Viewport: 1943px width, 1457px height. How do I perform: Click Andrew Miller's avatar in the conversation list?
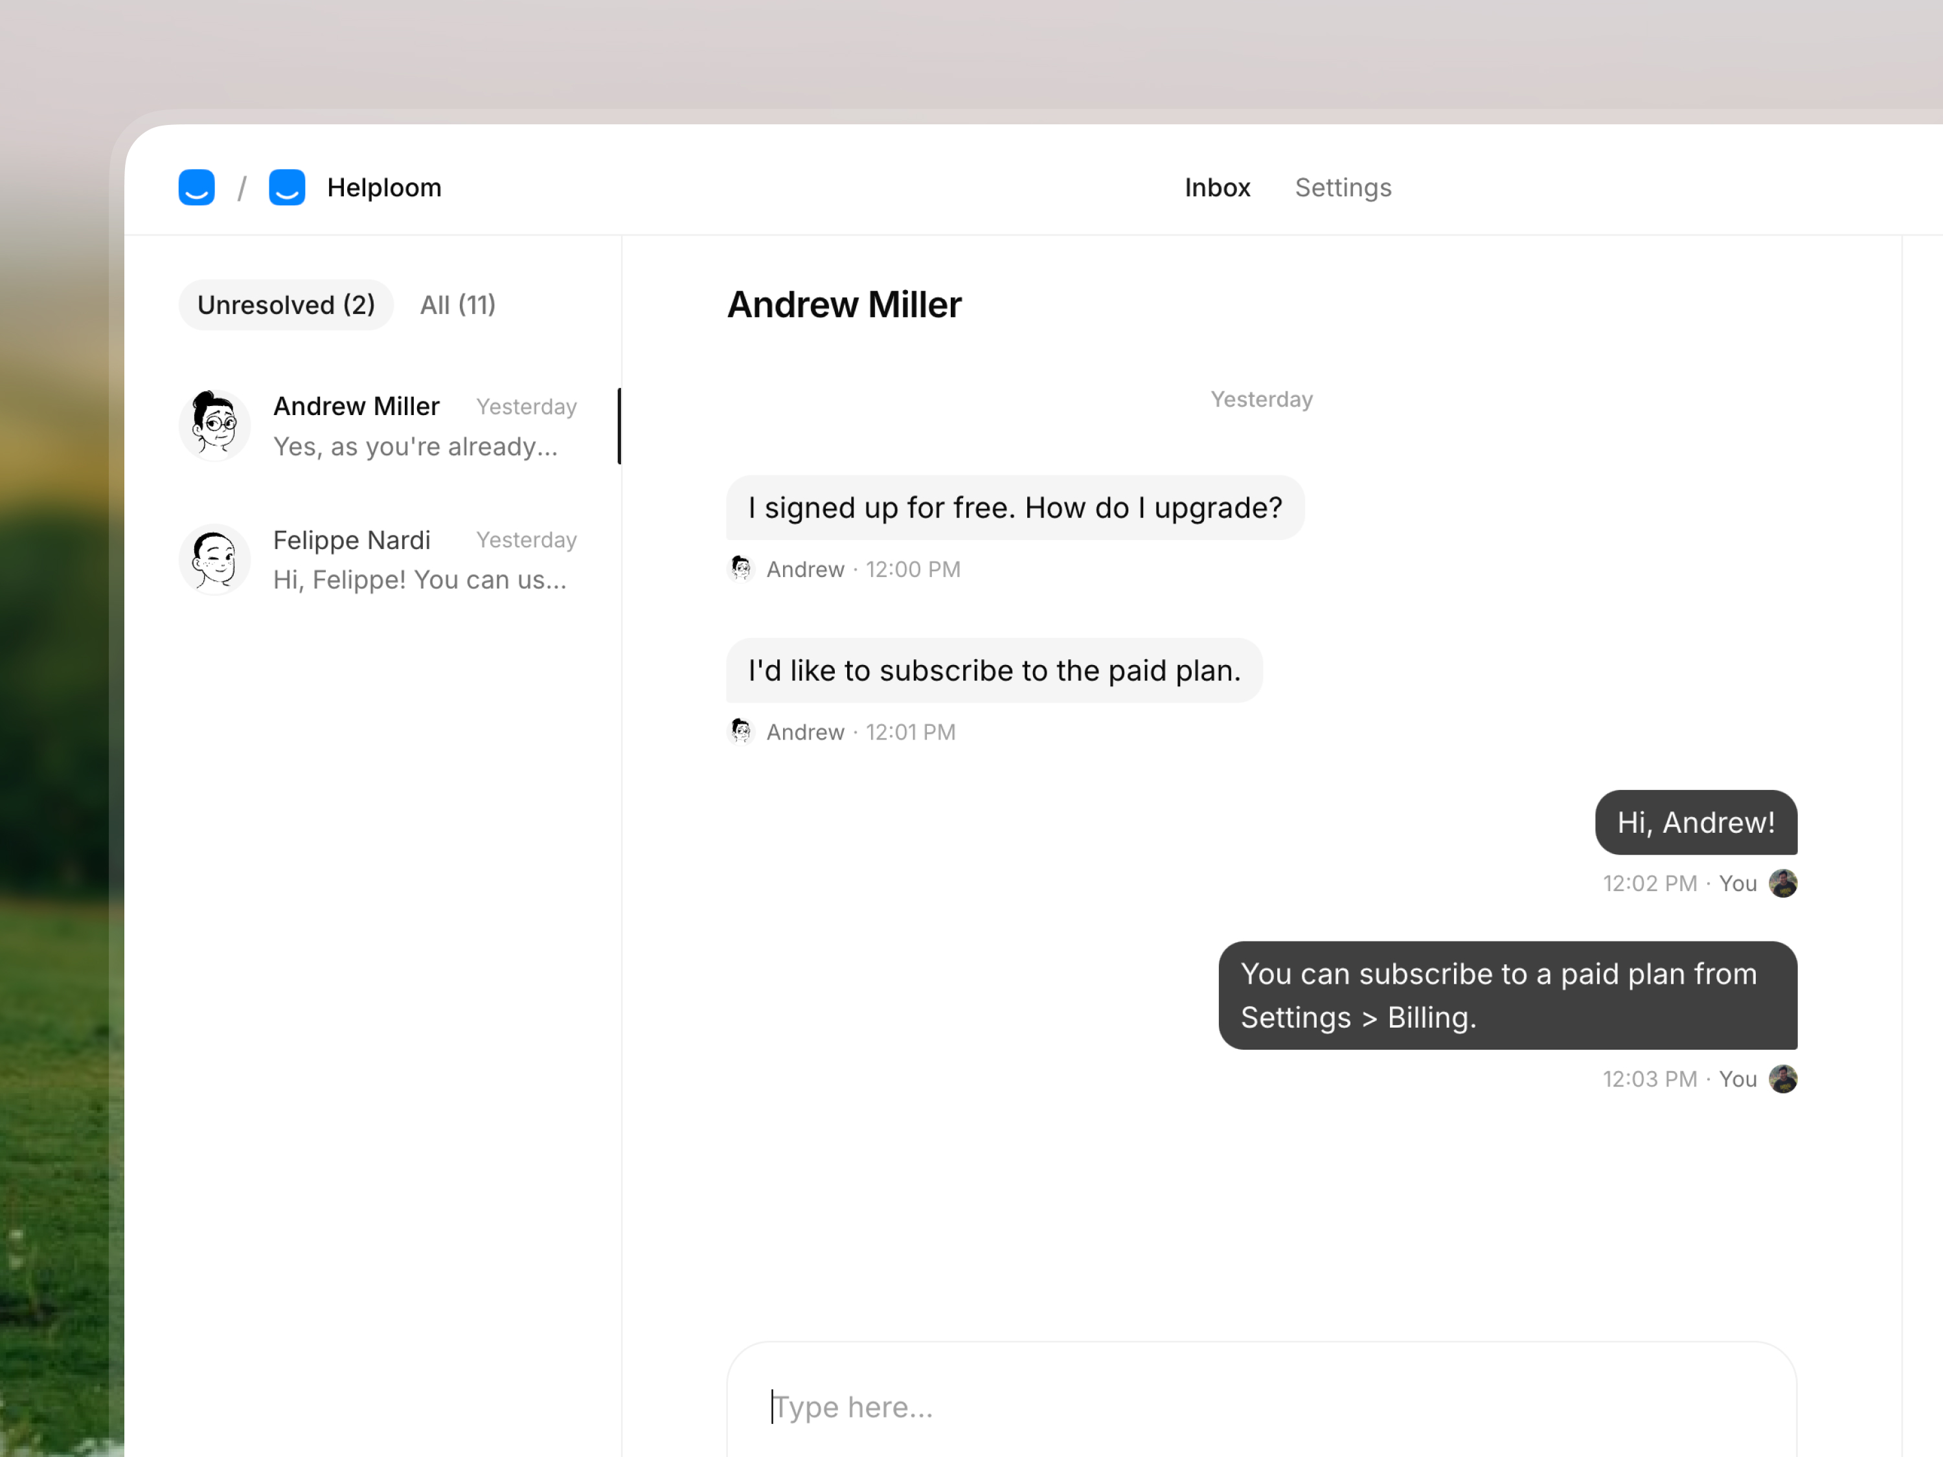click(214, 425)
